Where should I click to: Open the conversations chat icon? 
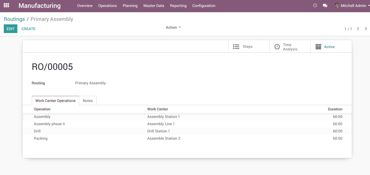[x=325, y=6]
